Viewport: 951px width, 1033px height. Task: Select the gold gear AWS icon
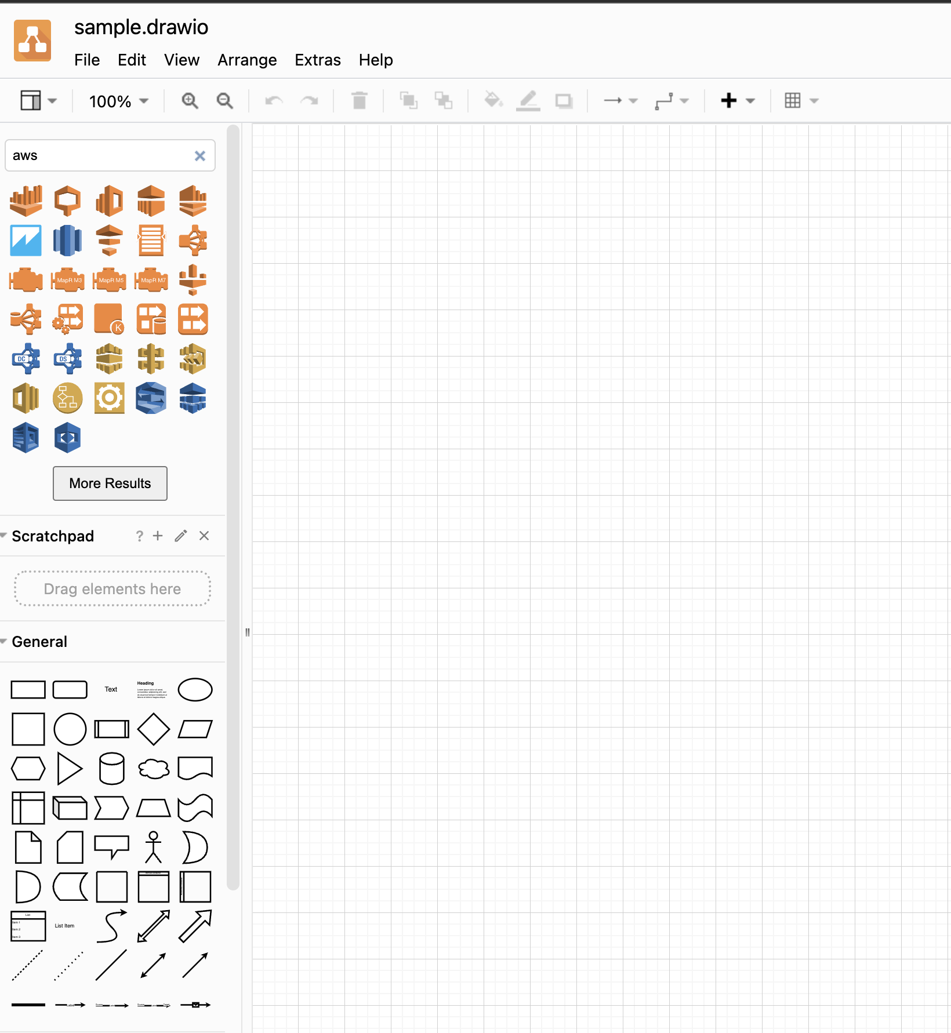point(110,398)
